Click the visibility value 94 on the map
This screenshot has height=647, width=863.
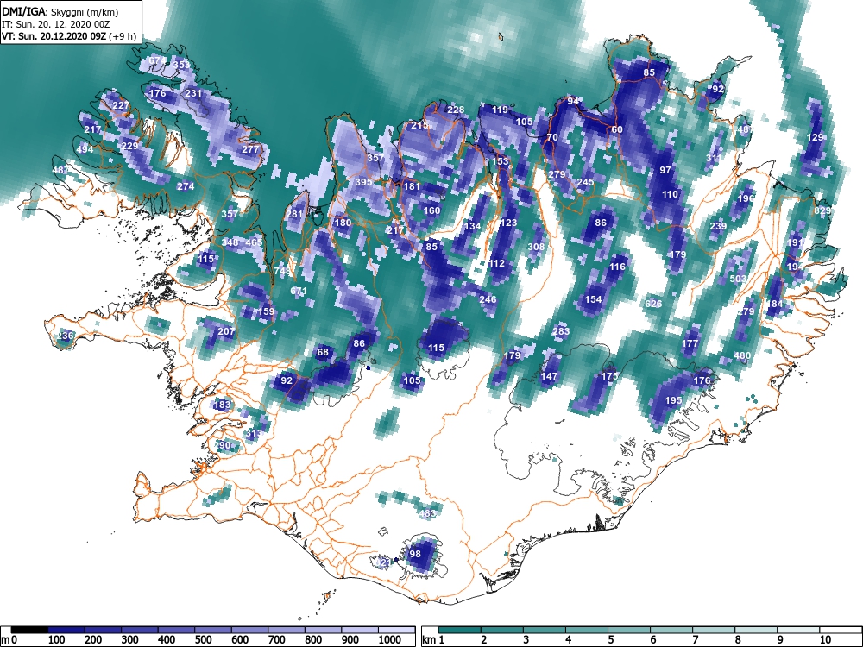coord(573,101)
